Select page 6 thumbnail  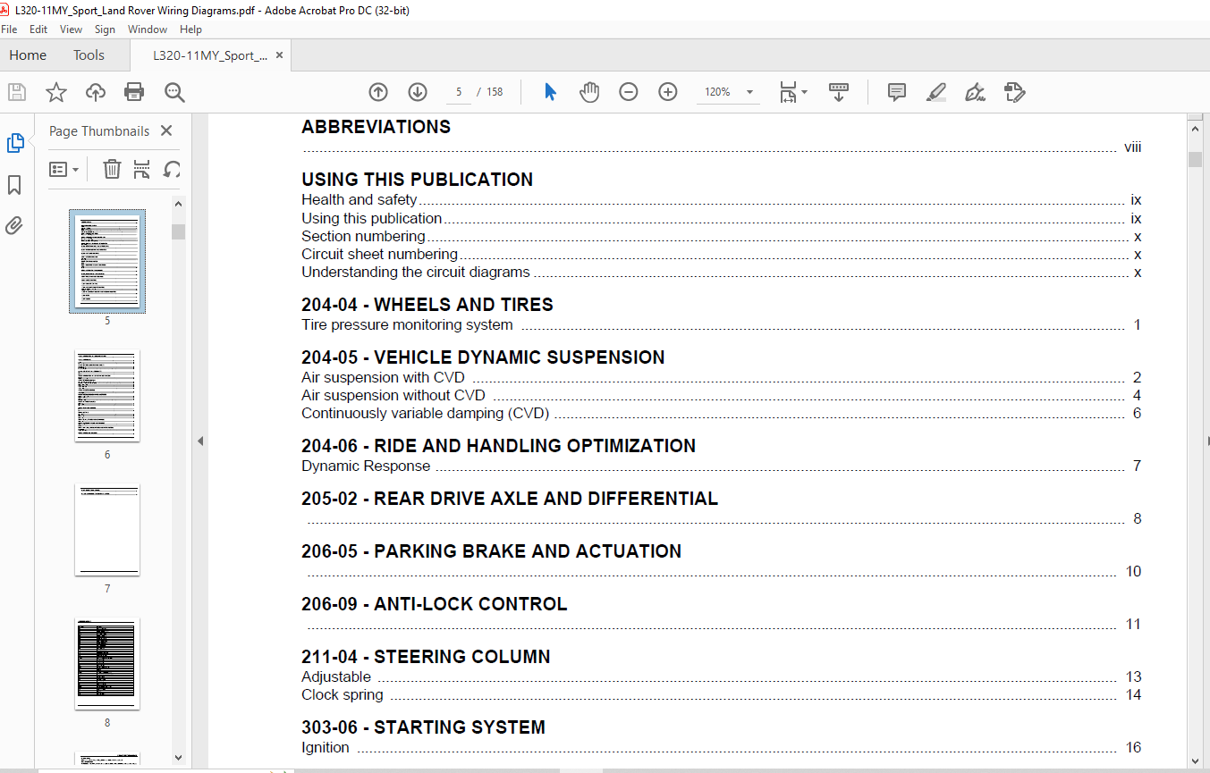(x=107, y=396)
